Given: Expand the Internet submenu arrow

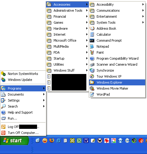Looking at the screenshot, I should (87, 34).
